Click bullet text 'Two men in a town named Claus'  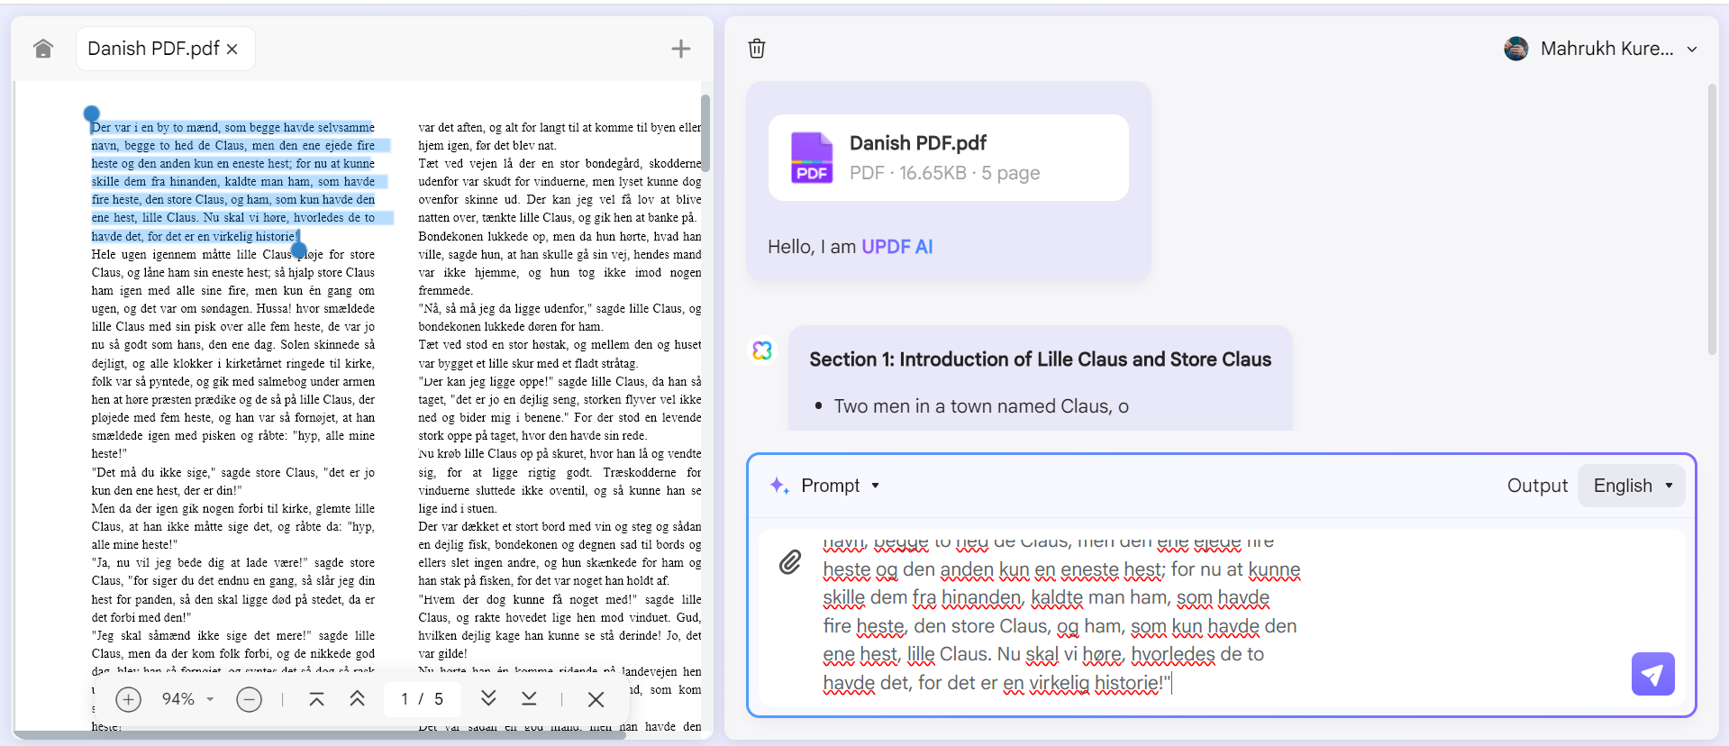(x=981, y=406)
